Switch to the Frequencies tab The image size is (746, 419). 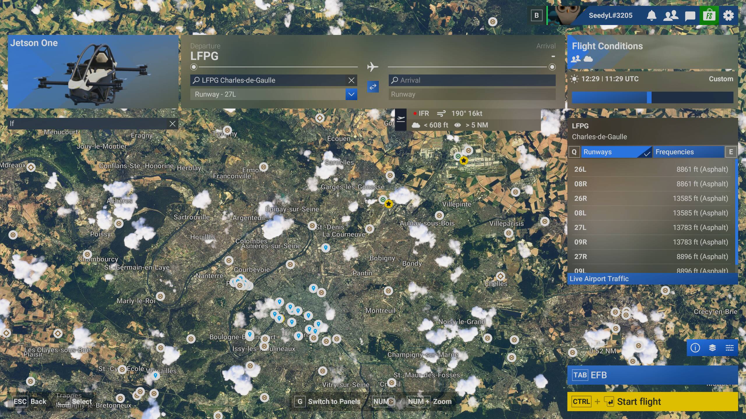[688, 152]
